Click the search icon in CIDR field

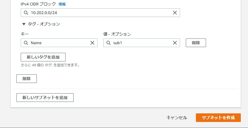[x=26, y=13]
